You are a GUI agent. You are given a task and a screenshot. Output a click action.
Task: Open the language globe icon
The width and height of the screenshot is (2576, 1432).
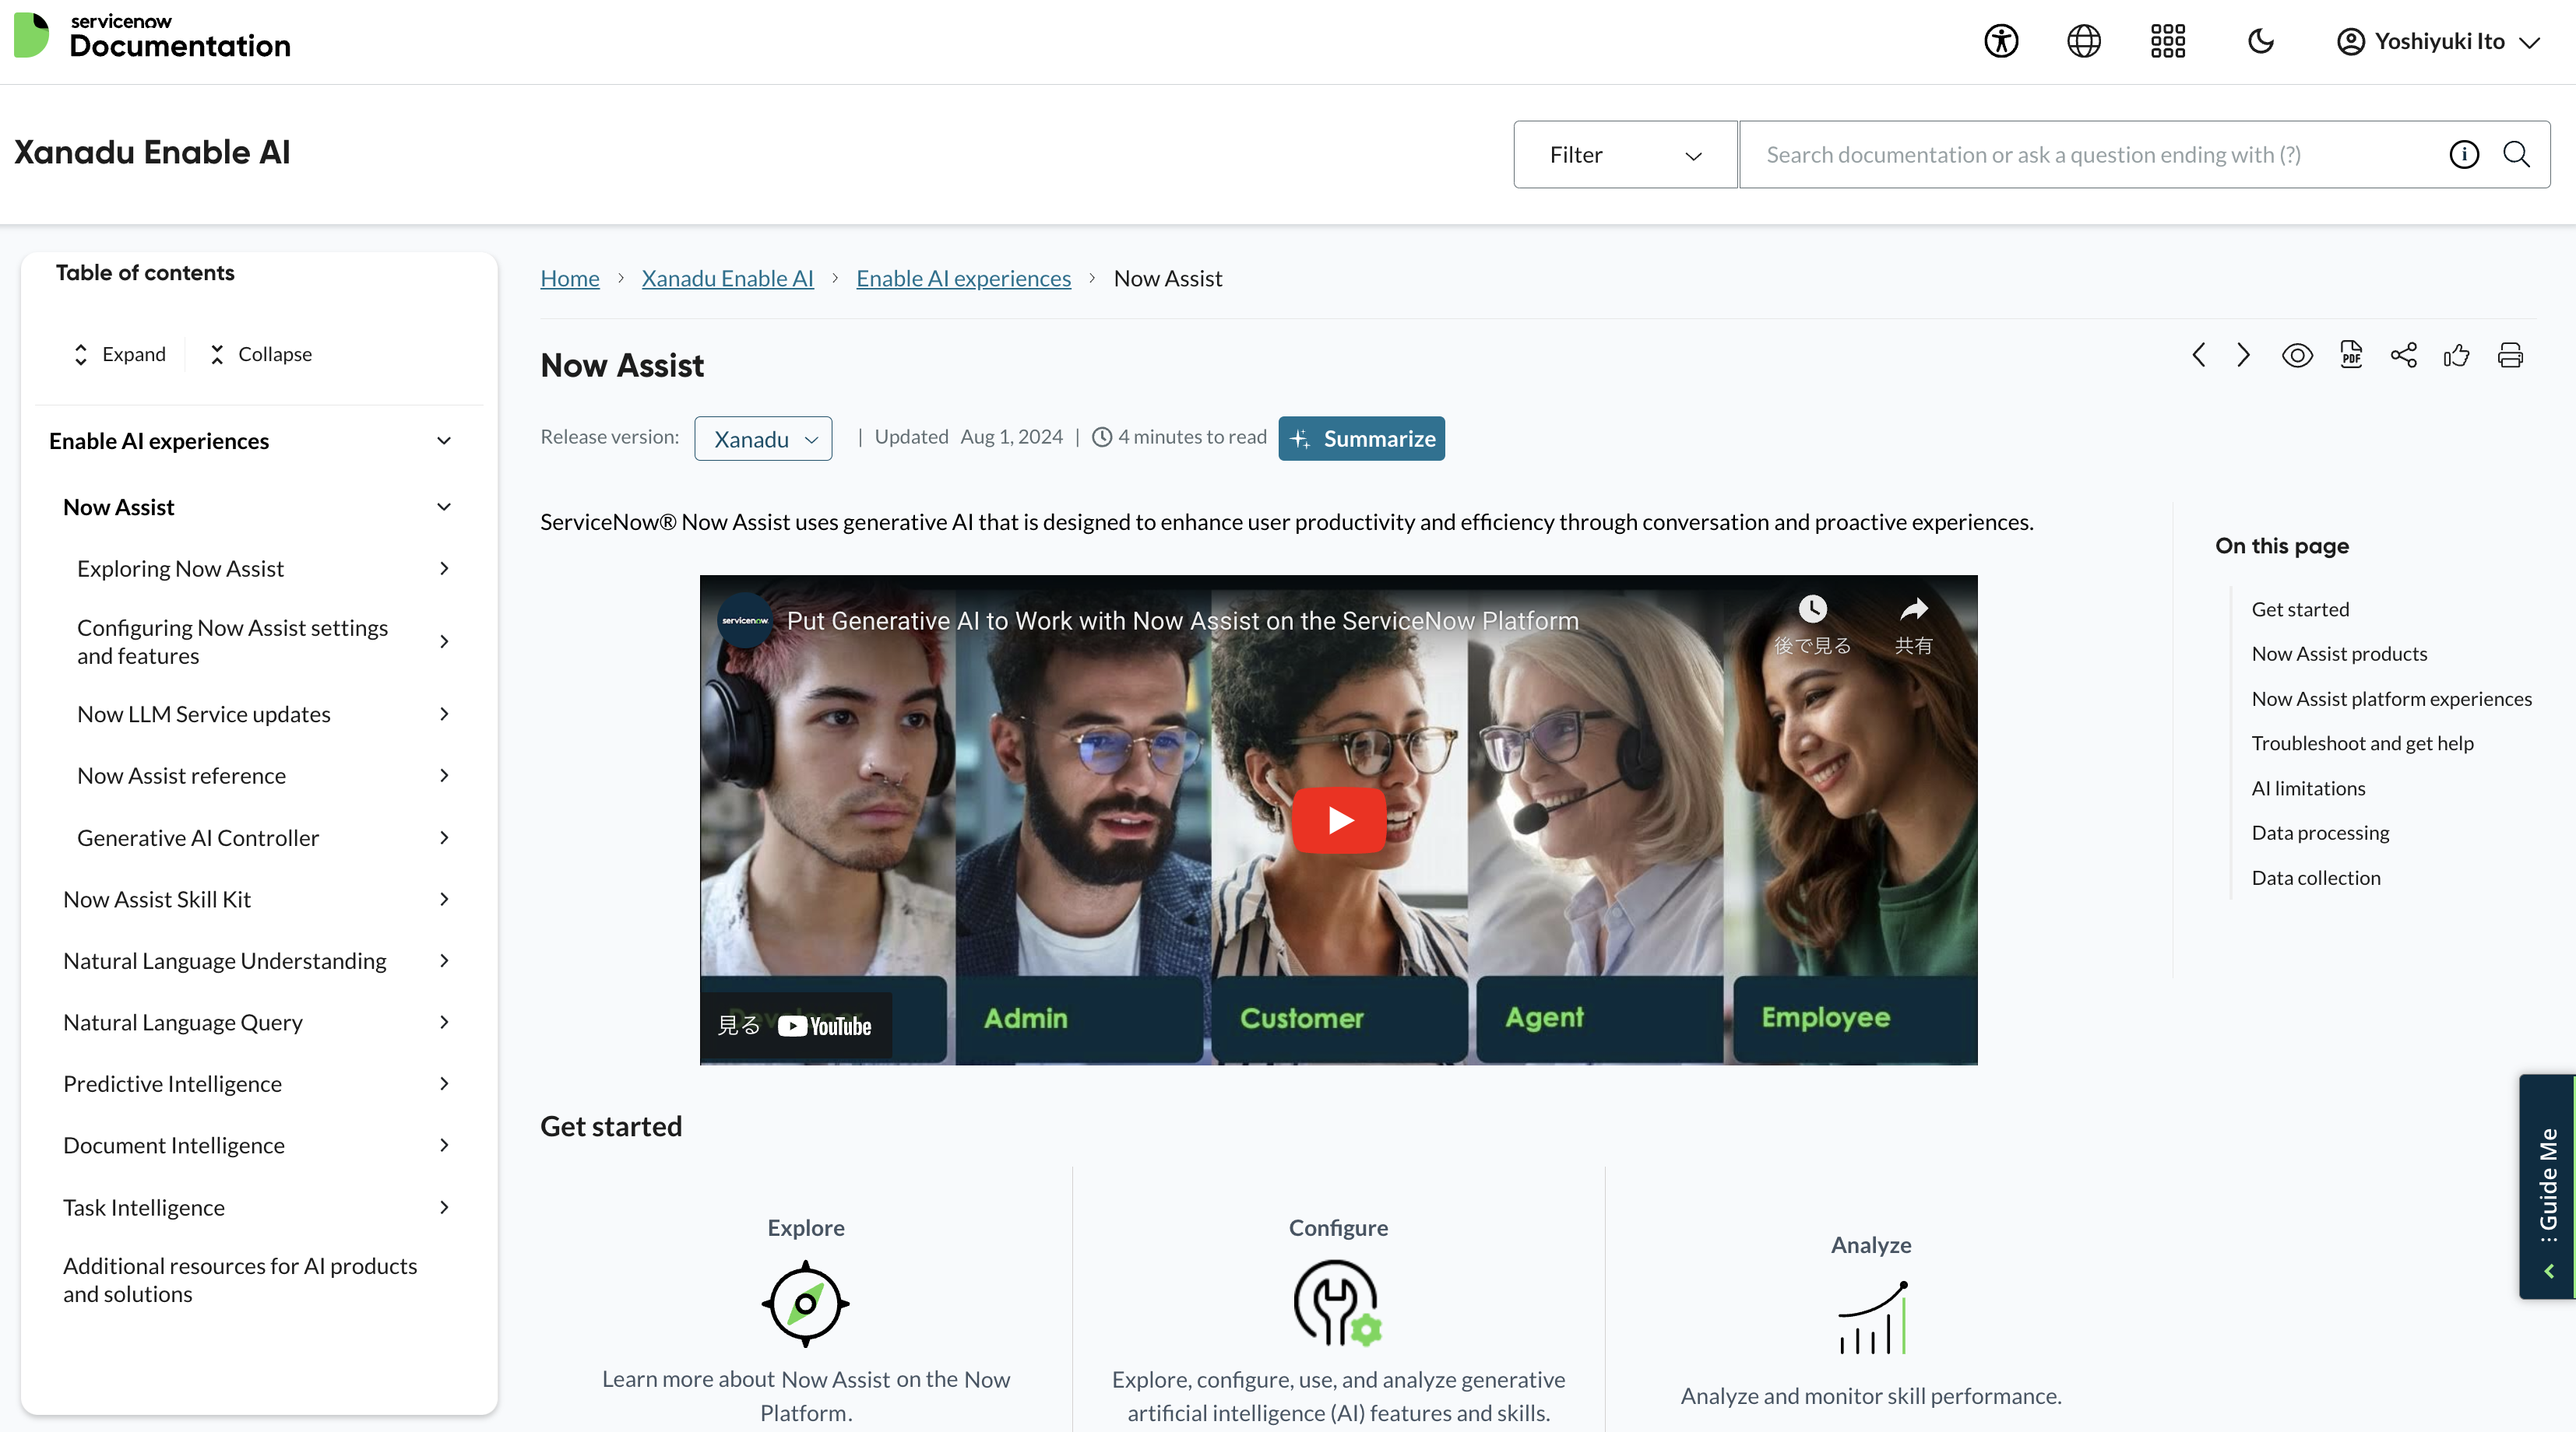(2084, 41)
